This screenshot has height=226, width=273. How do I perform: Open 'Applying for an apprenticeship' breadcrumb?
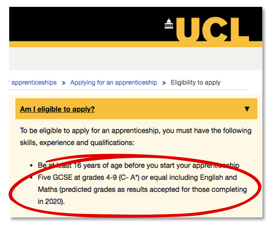pyautogui.click(x=114, y=83)
